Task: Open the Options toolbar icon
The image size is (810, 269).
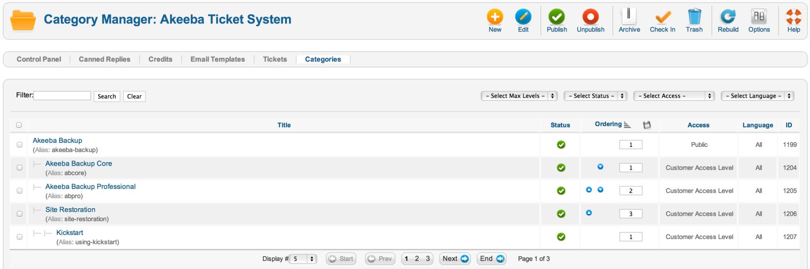Action: pyautogui.click(x=759, y=17)
